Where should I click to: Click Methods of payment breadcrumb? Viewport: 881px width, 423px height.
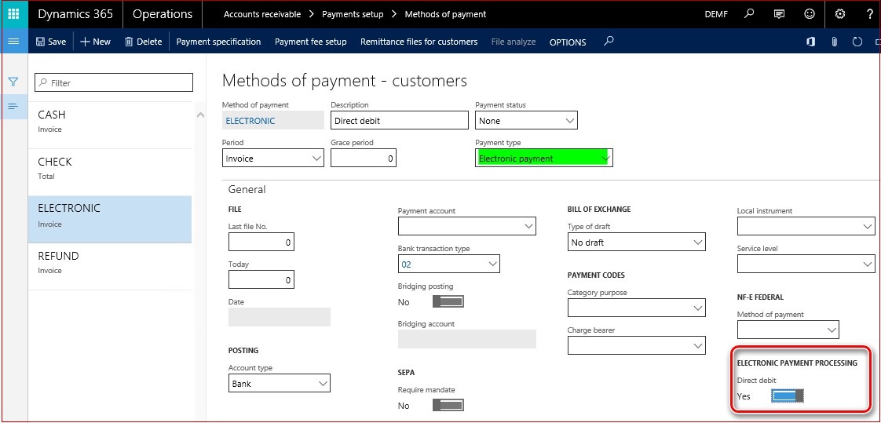click(x=445, y=14)
